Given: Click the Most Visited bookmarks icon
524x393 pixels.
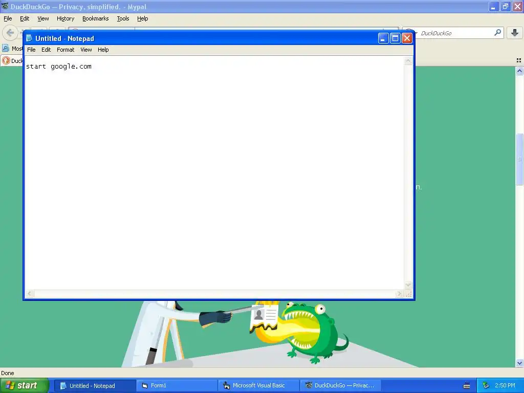Looking at the screenshot, I should click(5, 48).
